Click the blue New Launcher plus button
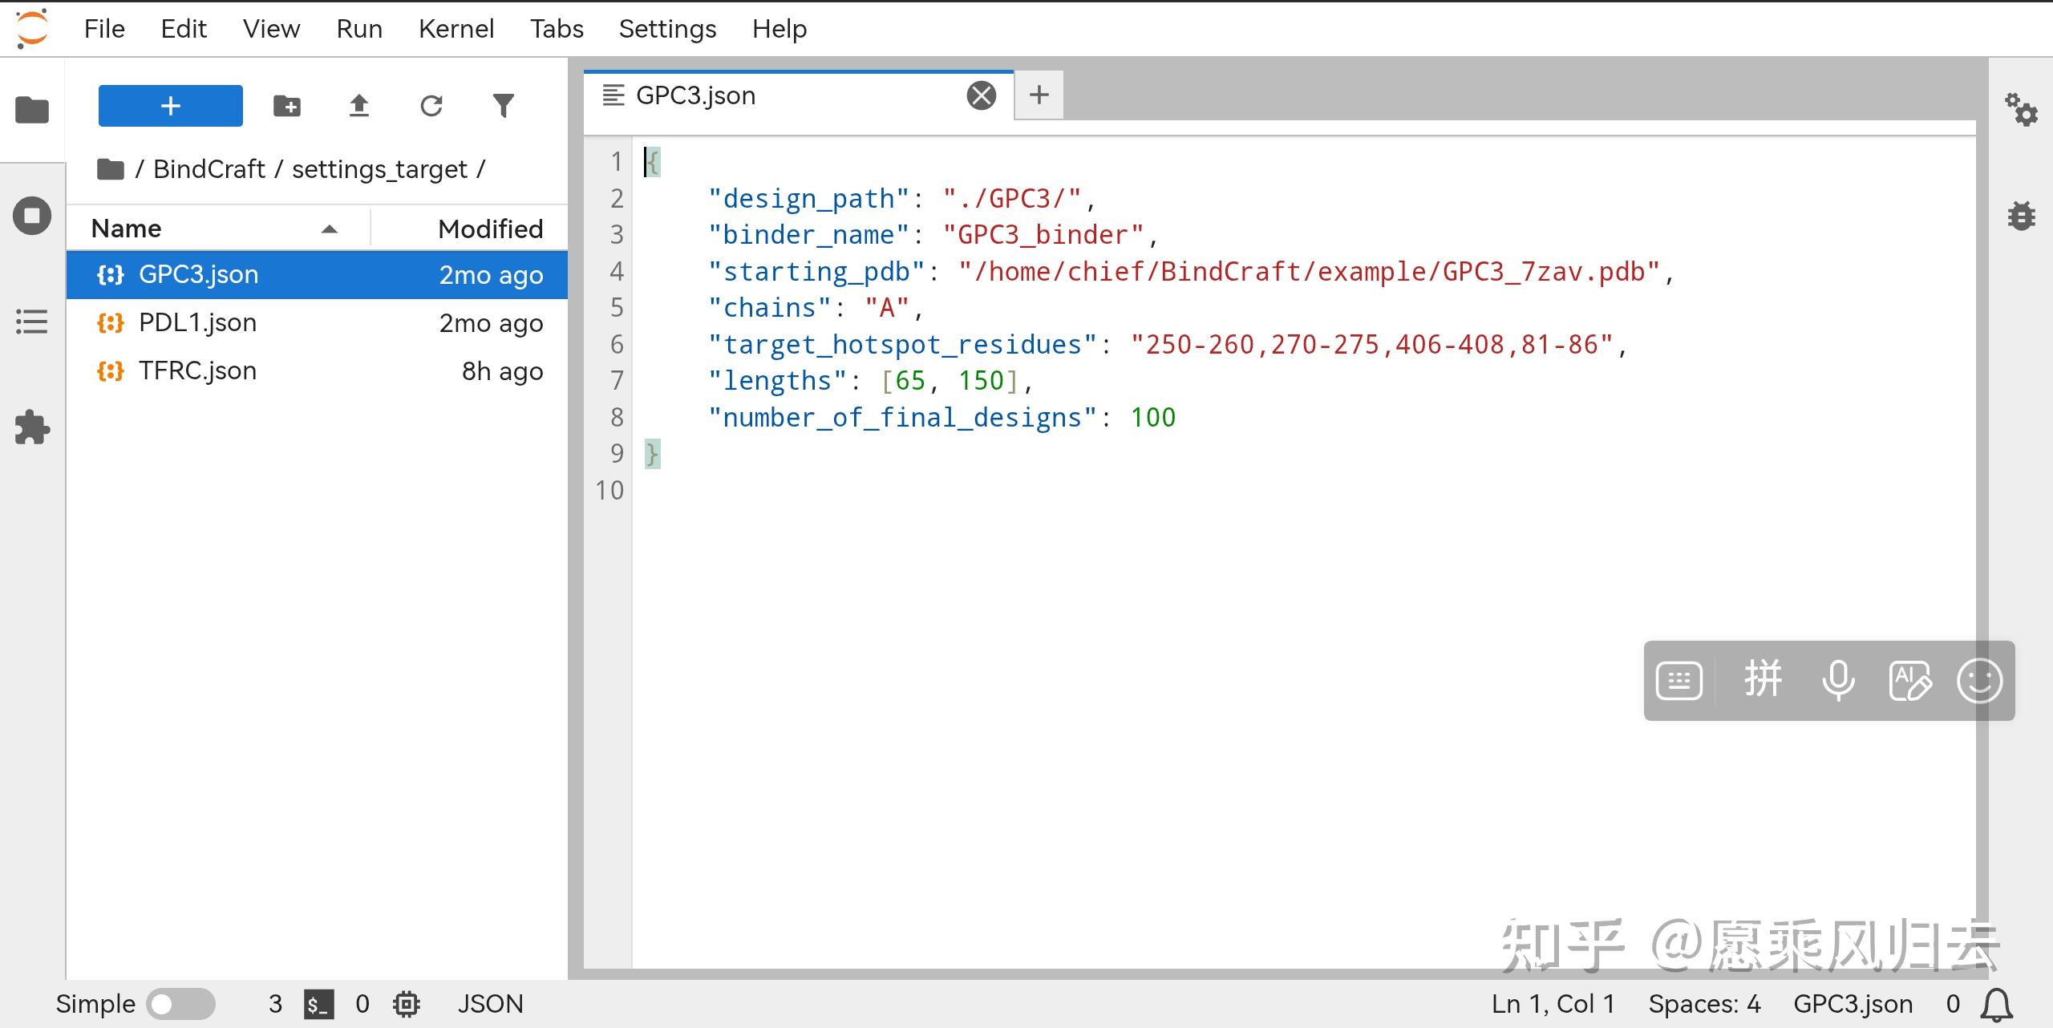This screenshot has width=2053, height=1028. click(x=170, y=106)
